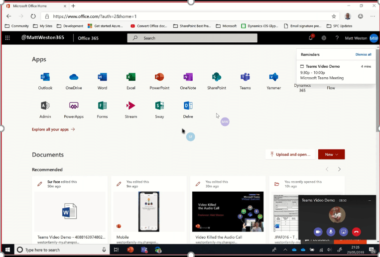This screenshot has width=380, height=257.
Task: Open the Office 365 home link
Action: coord(88,38)
